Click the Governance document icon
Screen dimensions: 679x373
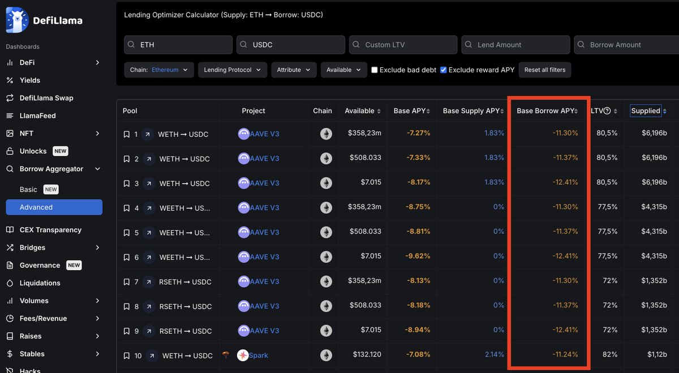tap(10, 265)
